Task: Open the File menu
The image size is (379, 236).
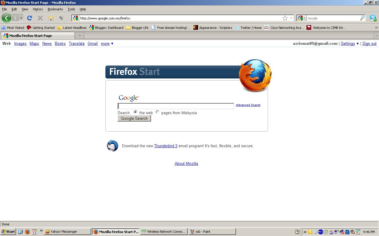Action: (4, 9)
